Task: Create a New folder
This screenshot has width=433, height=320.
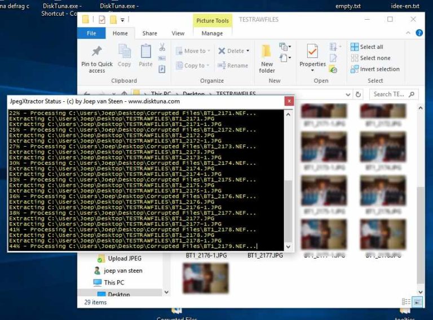Action: (x=267, y=58)
